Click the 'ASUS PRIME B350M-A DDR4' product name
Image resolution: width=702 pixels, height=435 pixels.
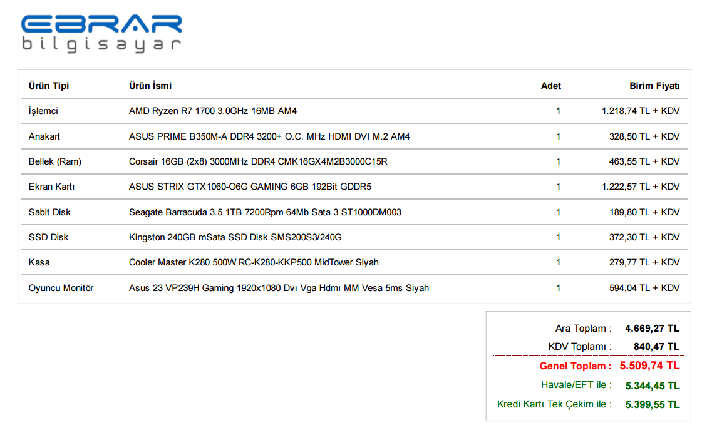pos(269,136)
